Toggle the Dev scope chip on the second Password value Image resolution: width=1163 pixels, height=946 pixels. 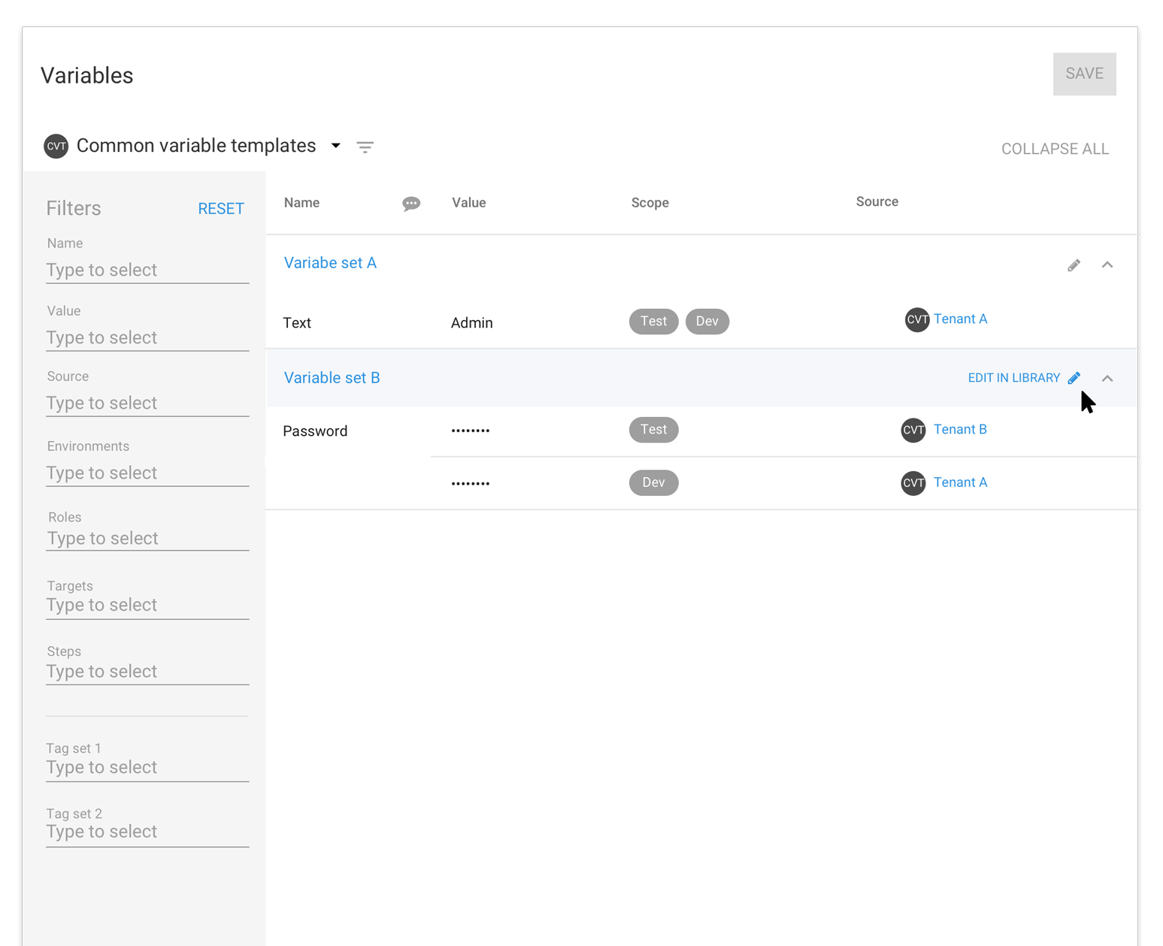pyautogui.click(x=653, y=482)
